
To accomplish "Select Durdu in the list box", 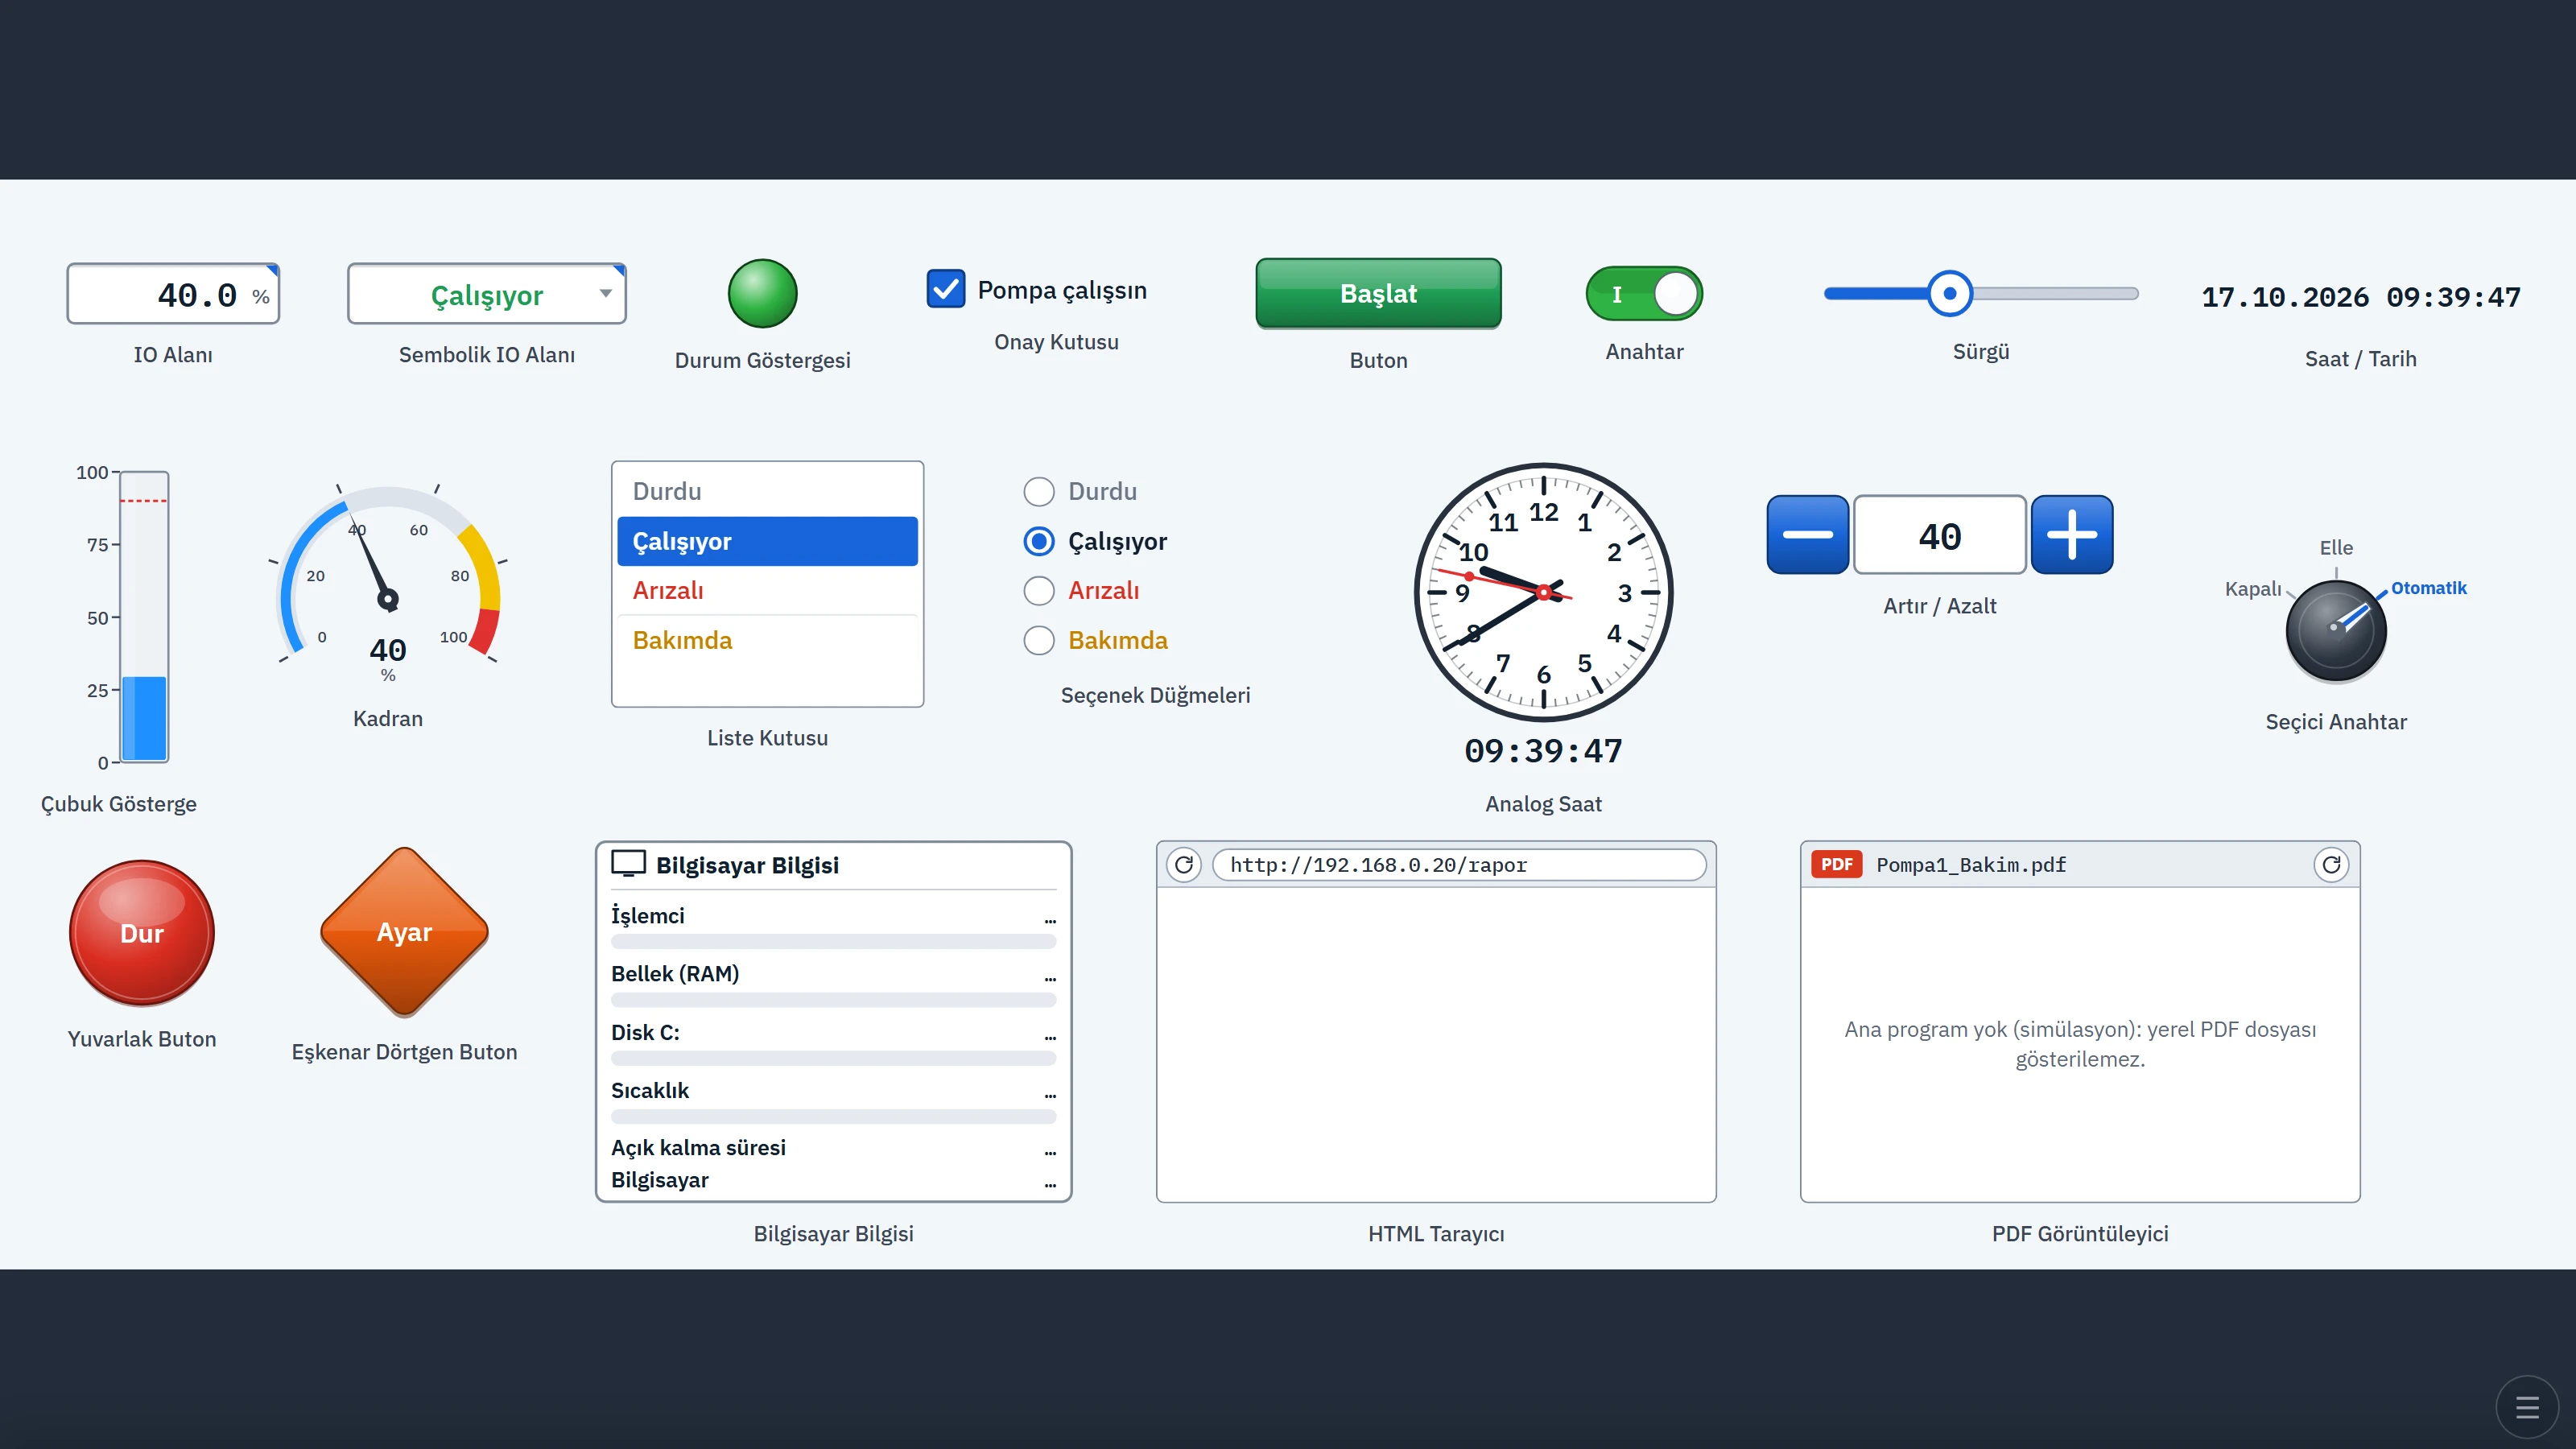I will (x=767, y=492).
